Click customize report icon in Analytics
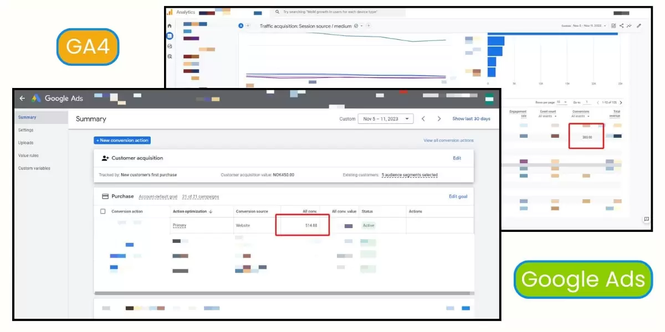 coord(613,26)
